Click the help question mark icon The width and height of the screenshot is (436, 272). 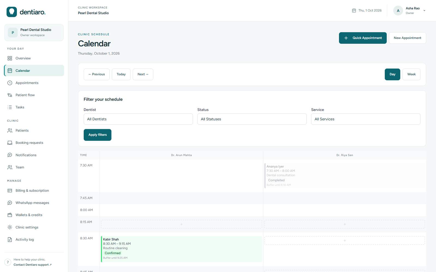[x=8, y=262]
